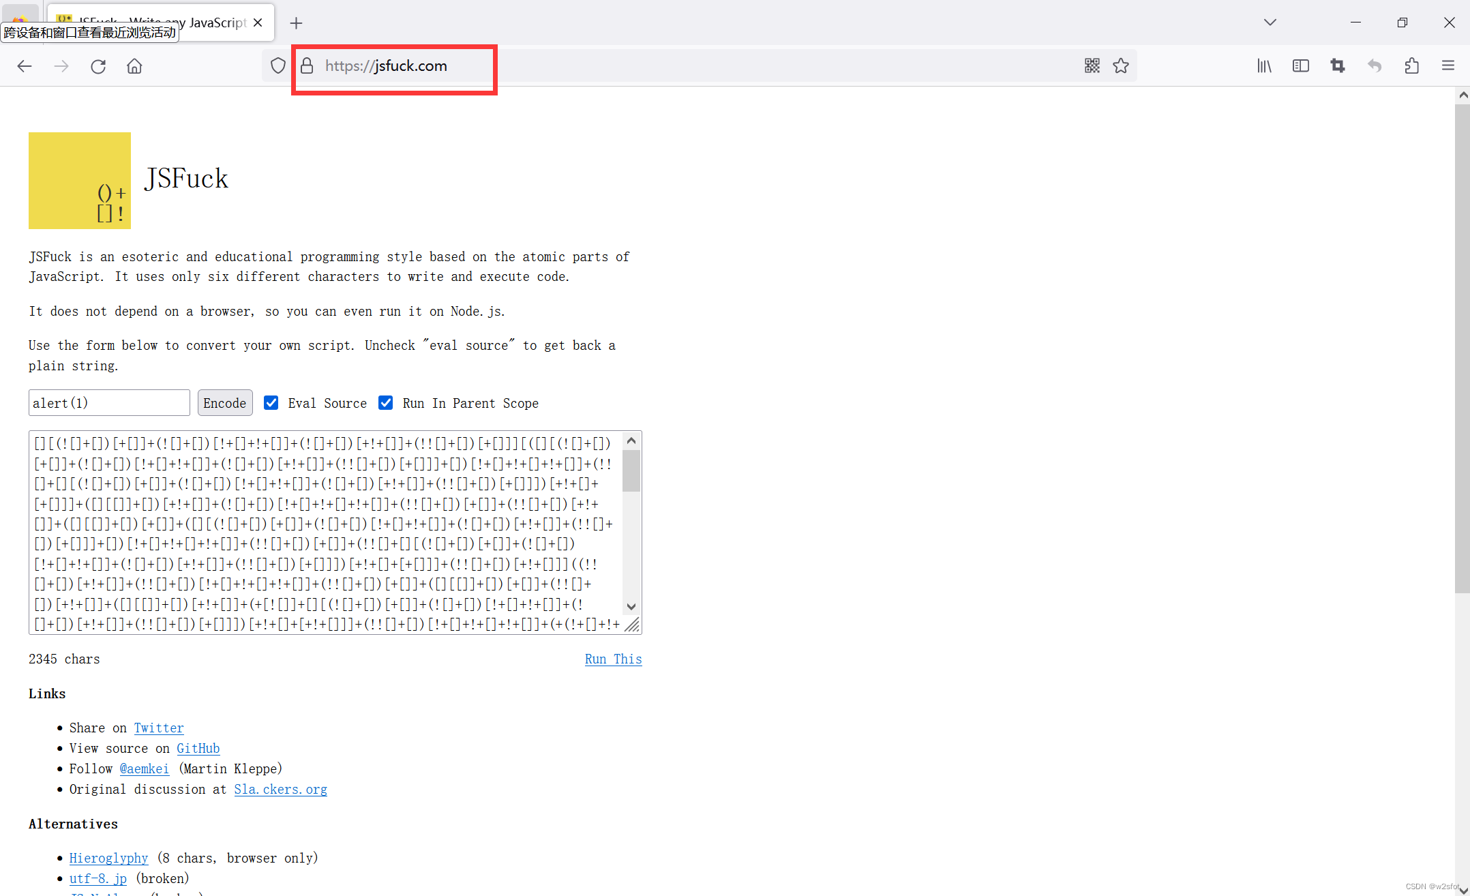Viewport: 1470px width, 896px height.
Task: Open the extensions puzzle icon
Action: [1411, 66]
